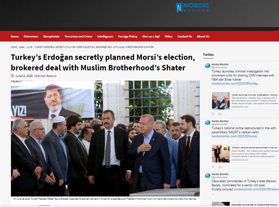Open the nordicmonitor.com/2020/06/turkey link
The image size is (279, 207).
pyautogui.click(x=236, y=84)
